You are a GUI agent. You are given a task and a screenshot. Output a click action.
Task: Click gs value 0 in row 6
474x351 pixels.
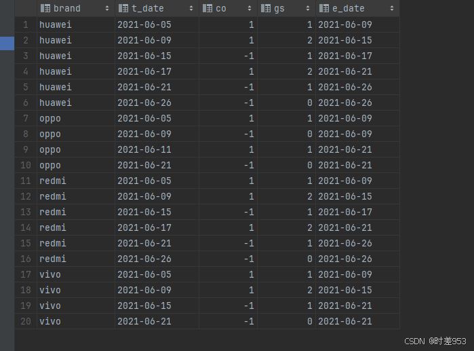(x=287, y=103)
